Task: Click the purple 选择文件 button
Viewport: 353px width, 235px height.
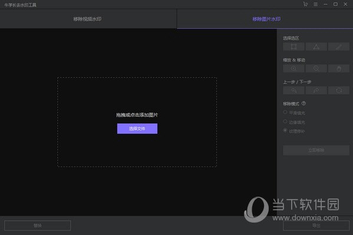Action: point(137,128)
